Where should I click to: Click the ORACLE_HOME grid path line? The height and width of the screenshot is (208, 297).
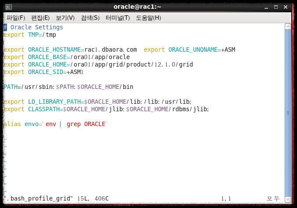[x=98, y=64]
